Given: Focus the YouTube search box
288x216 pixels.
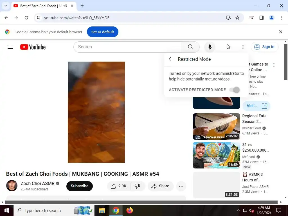Looking at the screenshot, I should [x=128, y=47].
